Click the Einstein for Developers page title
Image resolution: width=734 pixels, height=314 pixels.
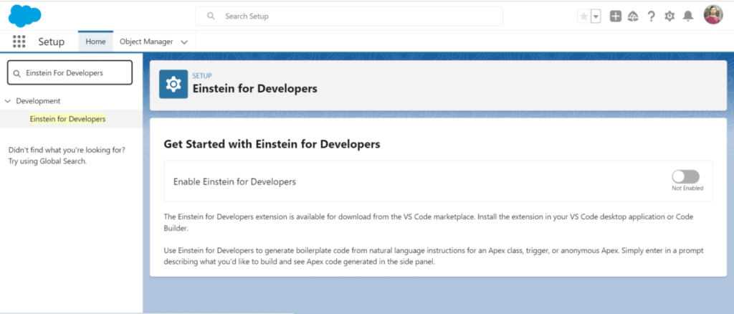point(255,88)
